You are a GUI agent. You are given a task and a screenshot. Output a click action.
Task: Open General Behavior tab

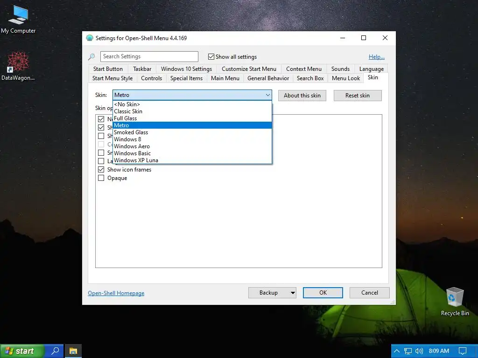[x=268, y=78]
